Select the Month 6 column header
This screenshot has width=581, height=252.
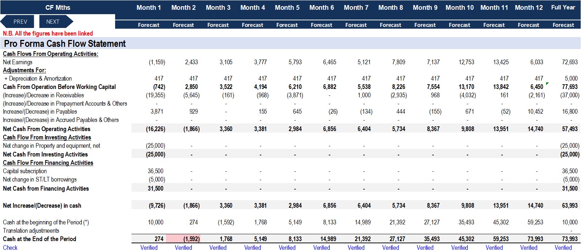click(x=321, y=8)
